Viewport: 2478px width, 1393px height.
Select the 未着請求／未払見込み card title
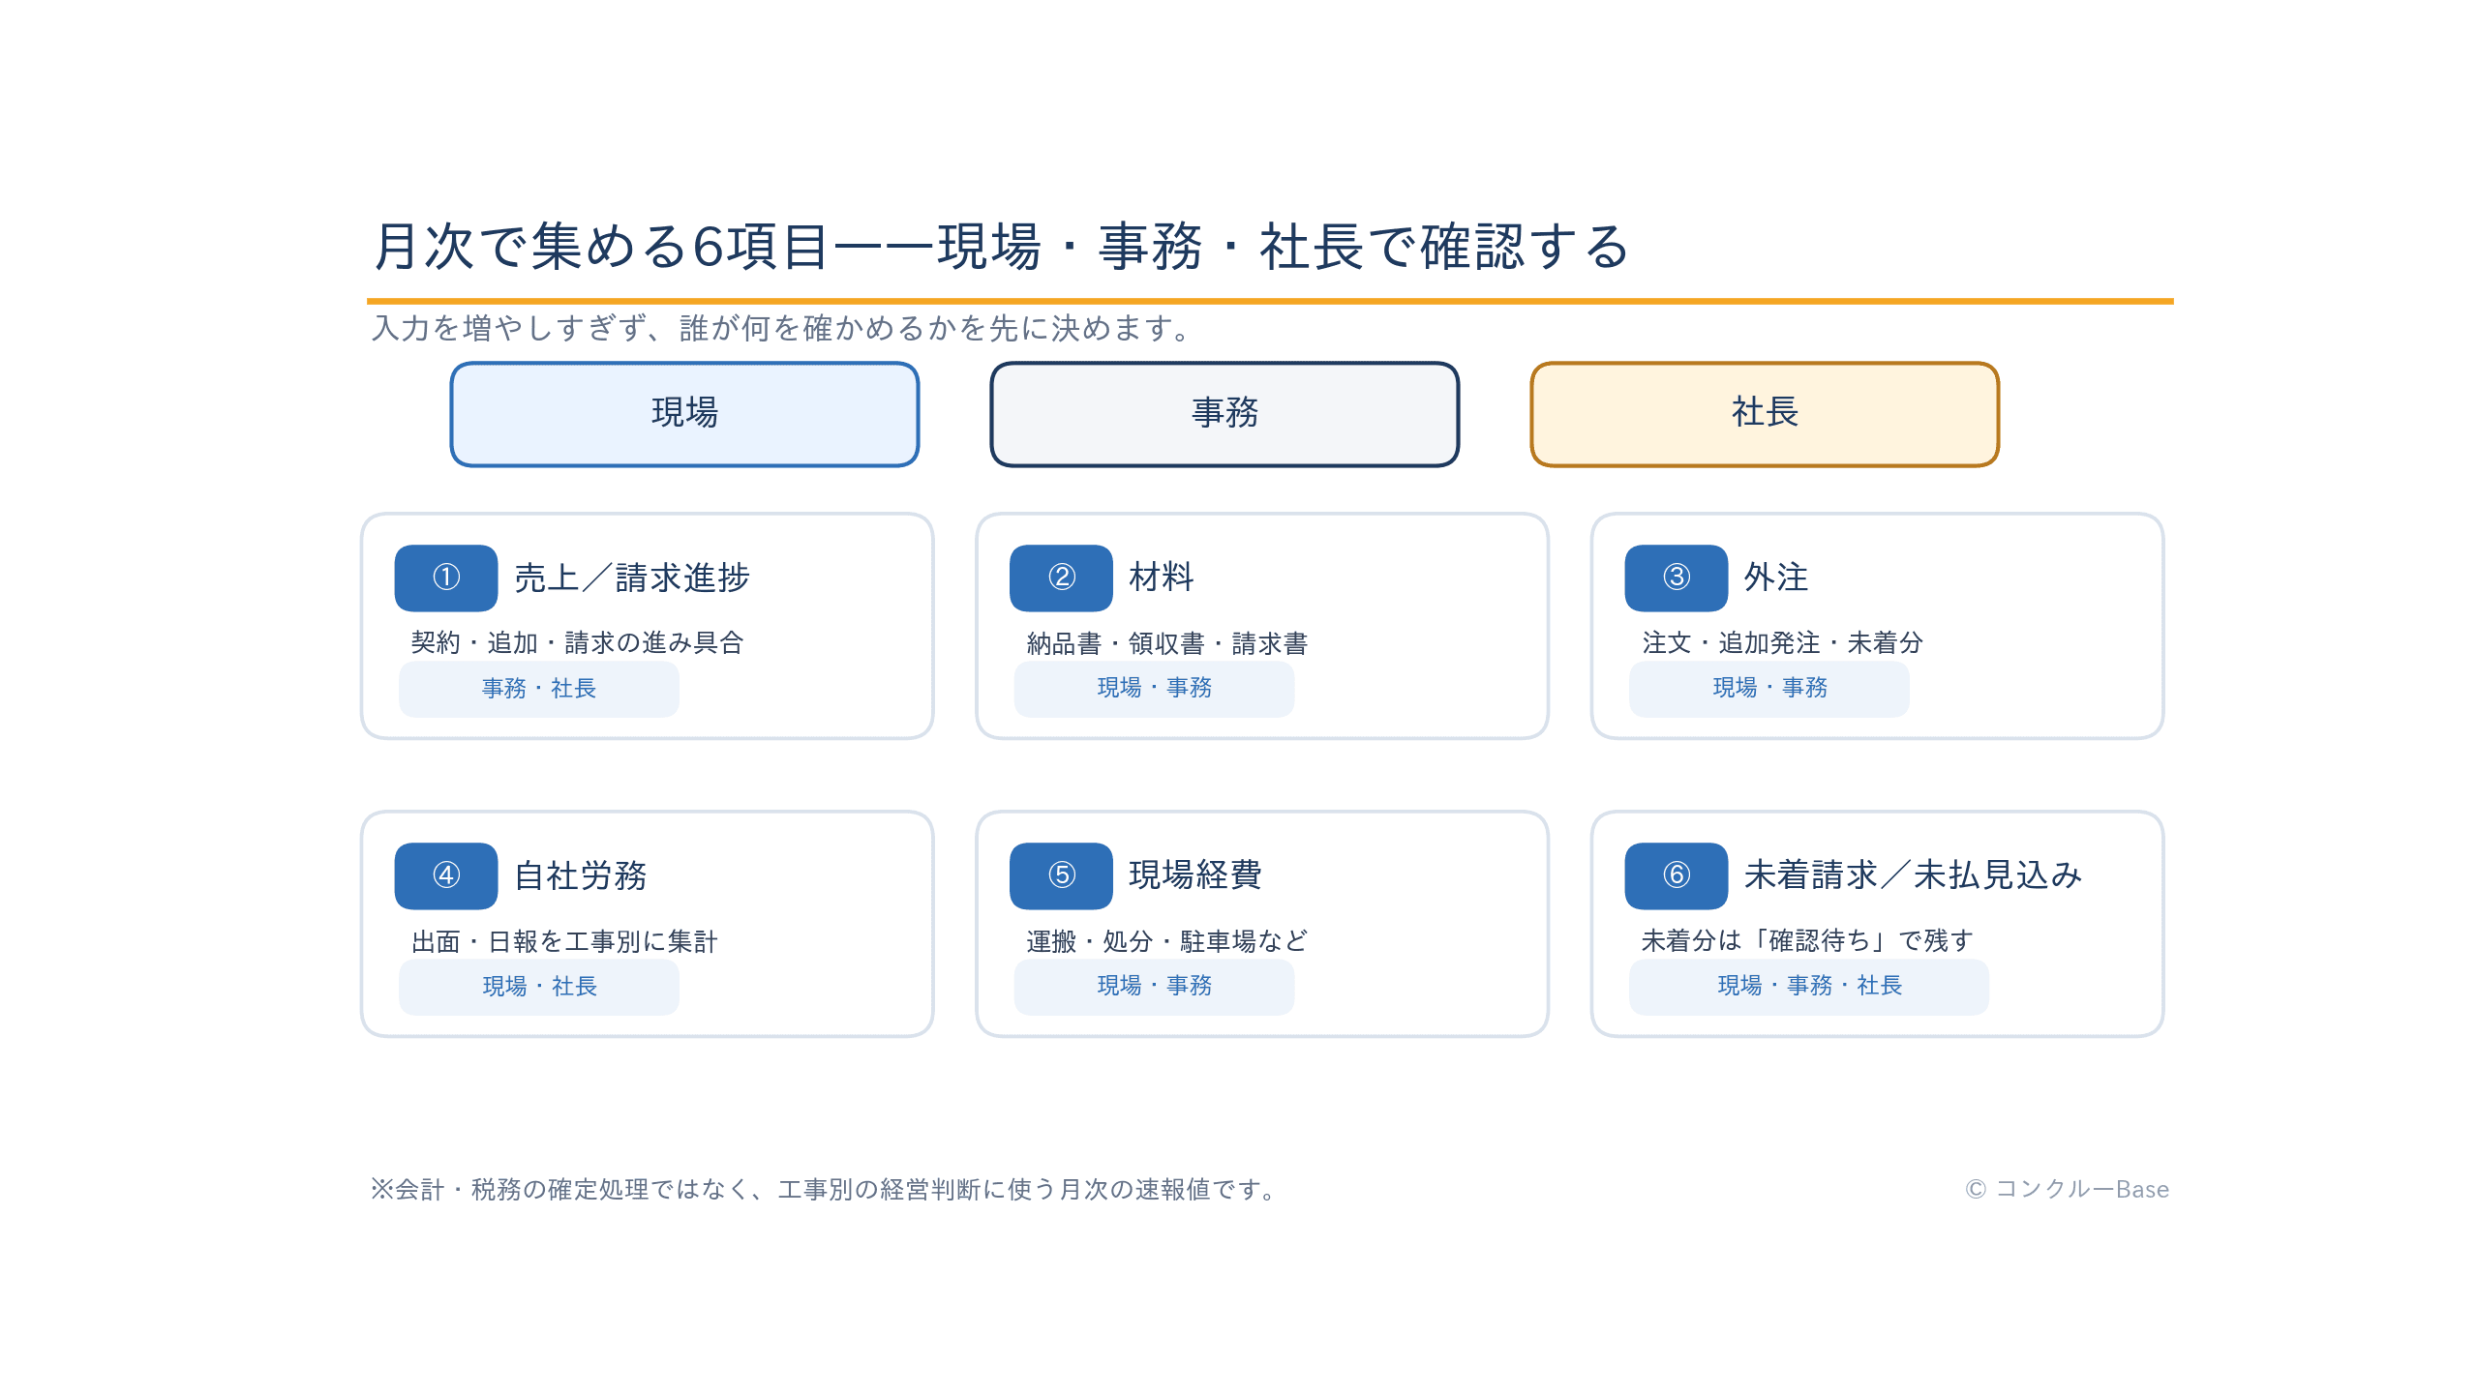(x=1913, y=875)
